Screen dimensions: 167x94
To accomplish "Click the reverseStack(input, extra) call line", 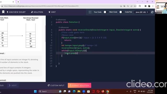I will (76, 48).
